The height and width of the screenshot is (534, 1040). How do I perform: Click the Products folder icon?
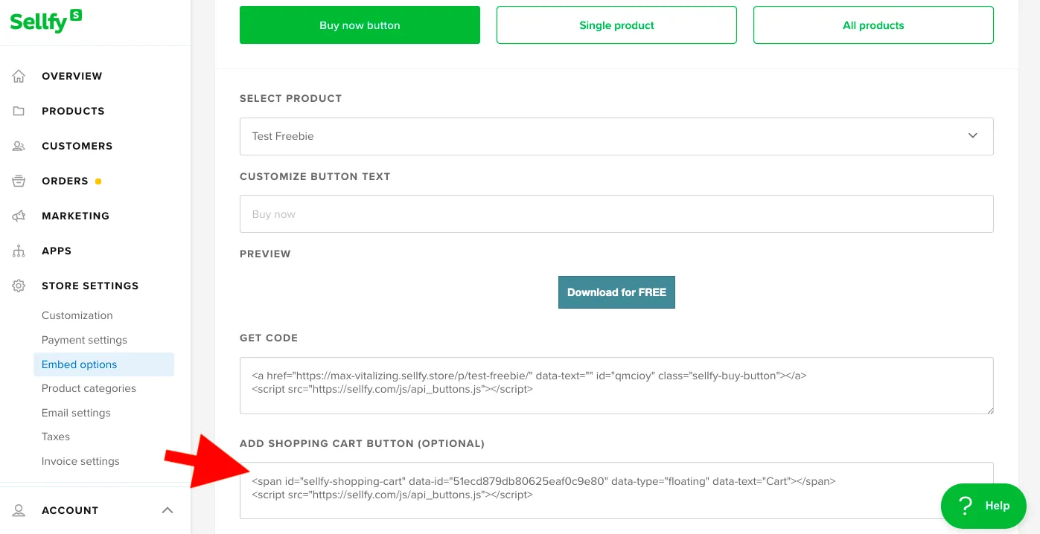pyautogui.click(x=19, y=111)
